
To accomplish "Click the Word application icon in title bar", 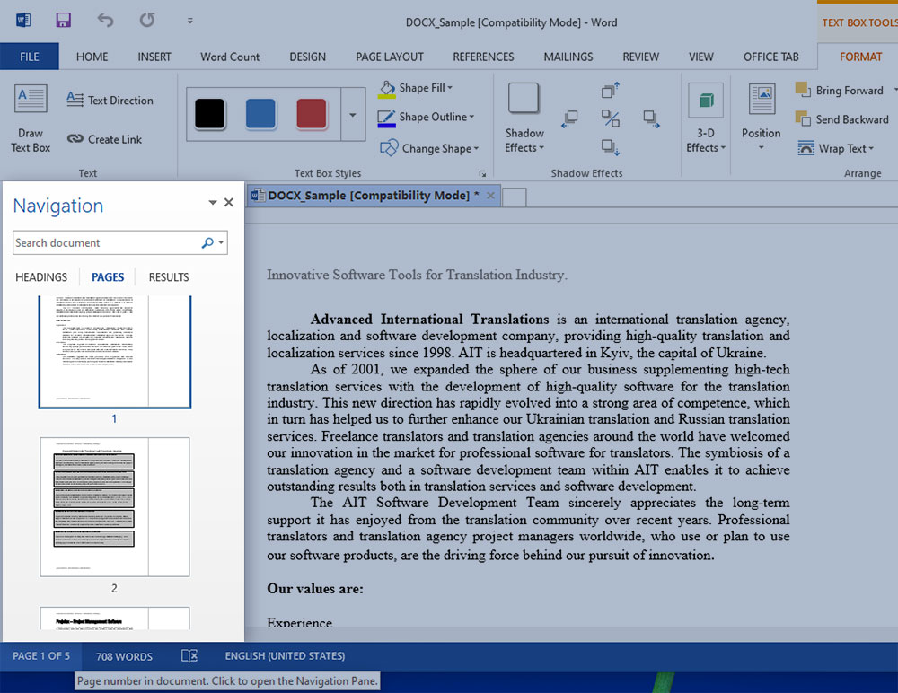I will pos(23,21).
